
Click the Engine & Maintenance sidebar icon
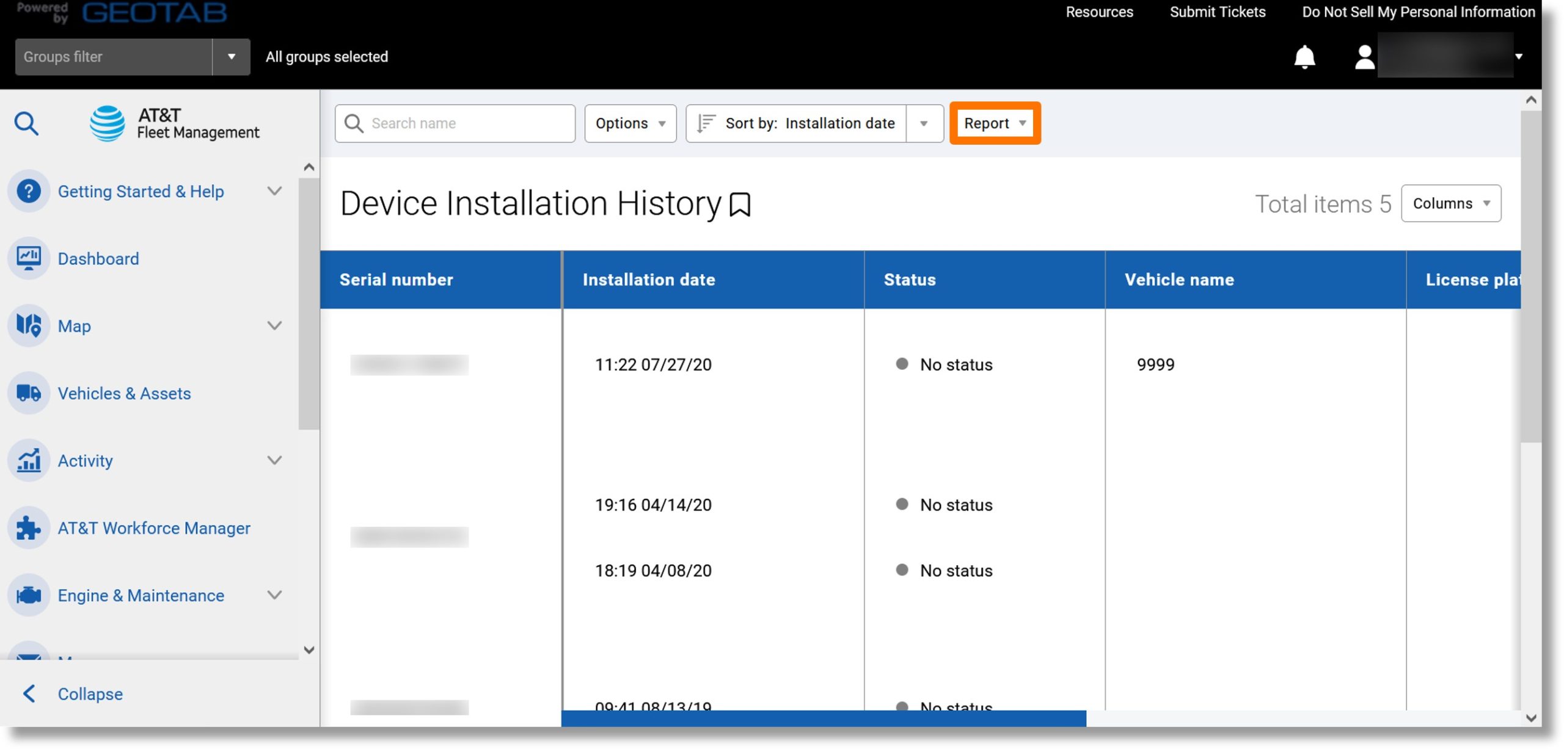(29, 595)
